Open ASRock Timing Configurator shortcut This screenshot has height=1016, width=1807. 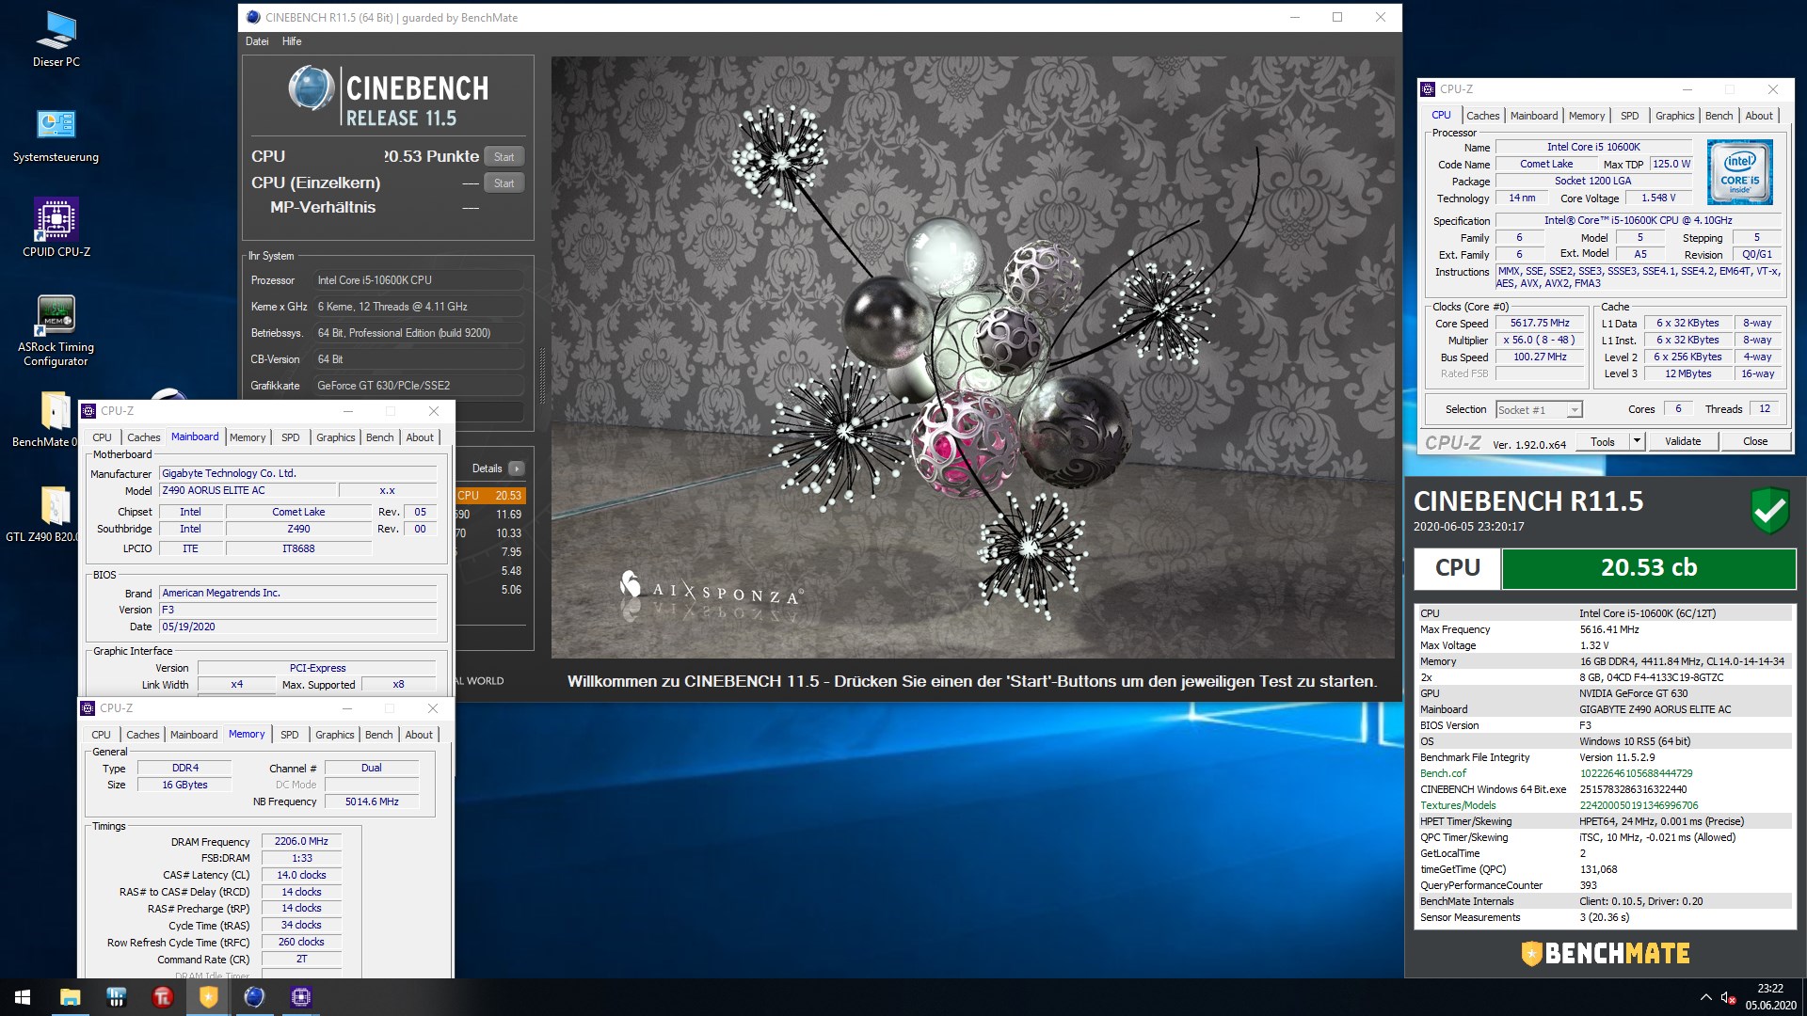coord(56,329)
